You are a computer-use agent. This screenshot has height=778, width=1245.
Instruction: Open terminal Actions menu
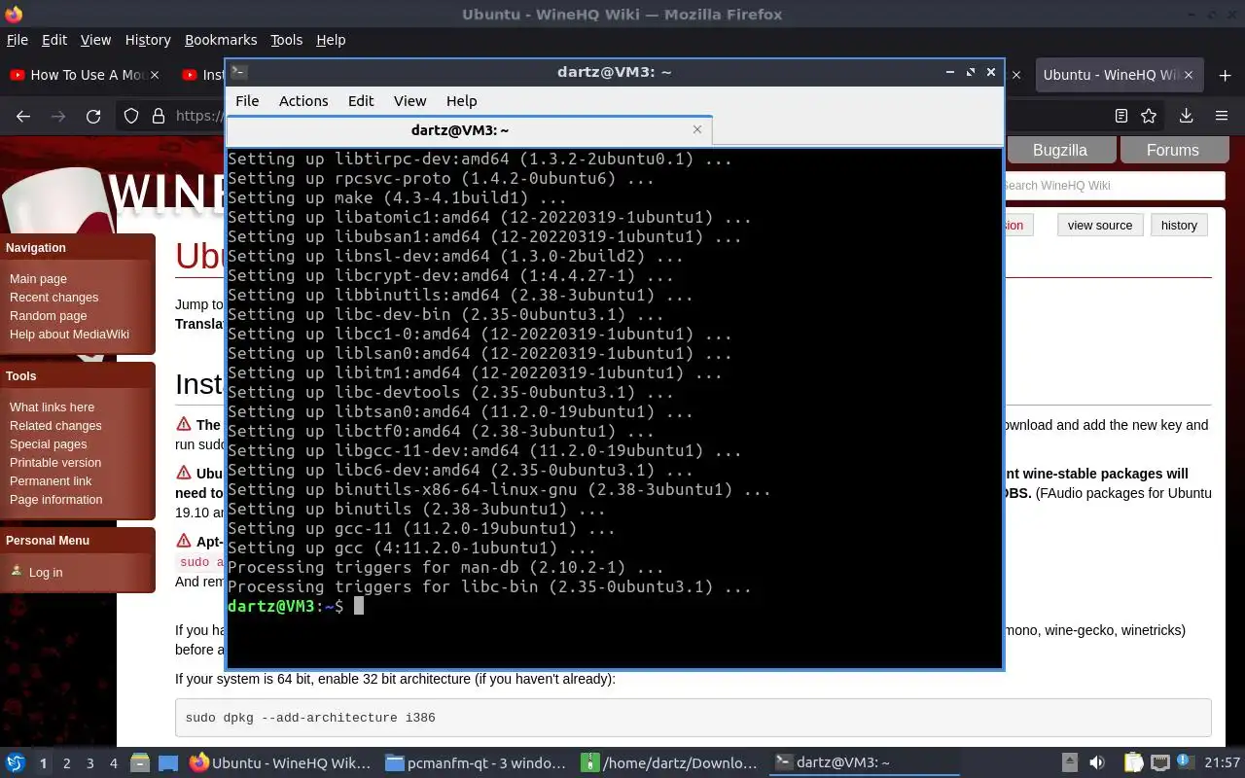[303, 101]
